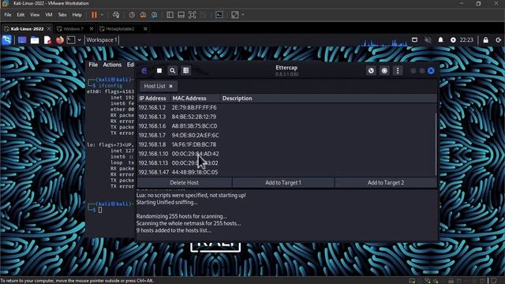Open the hosts list icon in Ettercap
The image size is (505, 284).
[186, 70]
